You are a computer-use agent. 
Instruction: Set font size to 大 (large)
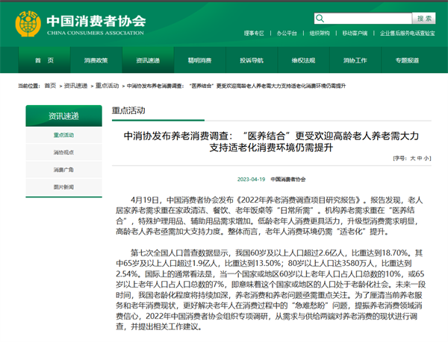click(x=413, y=158)
